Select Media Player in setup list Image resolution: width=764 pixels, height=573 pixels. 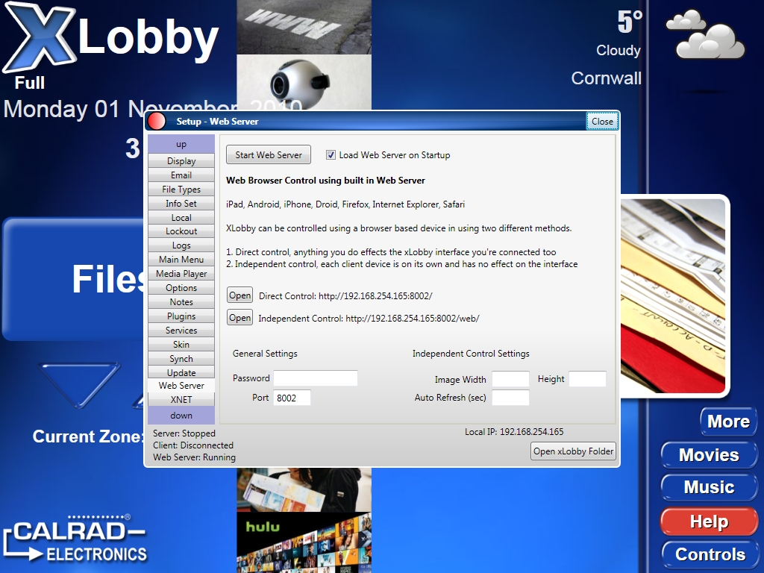(x=181, y=273)
